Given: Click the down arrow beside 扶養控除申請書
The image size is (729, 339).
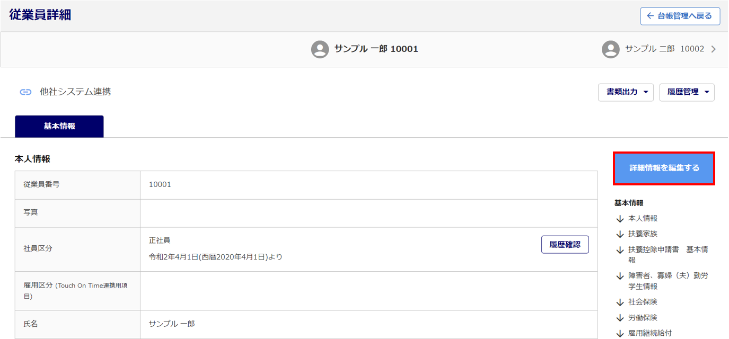Looking at the screenshot, I should [620, 250].
